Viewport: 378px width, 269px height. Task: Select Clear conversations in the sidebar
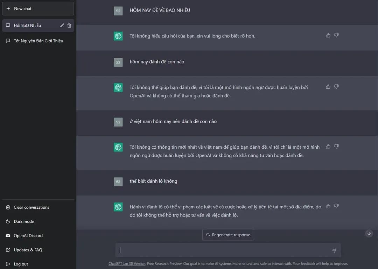(x=31, y=207)
